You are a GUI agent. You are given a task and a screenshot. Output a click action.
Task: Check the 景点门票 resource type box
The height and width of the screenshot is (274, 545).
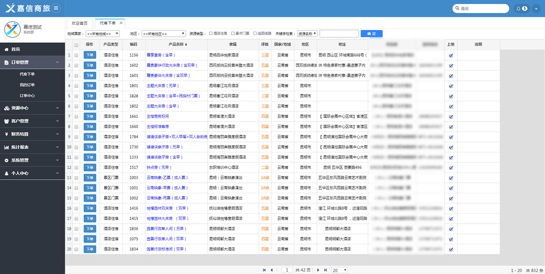pos(232,33)
